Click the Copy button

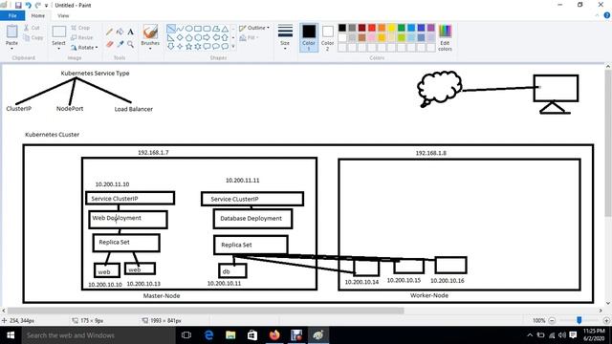coord(33,37)
